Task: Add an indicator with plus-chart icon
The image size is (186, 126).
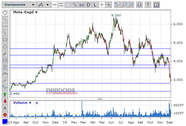Action: (117, 5)
